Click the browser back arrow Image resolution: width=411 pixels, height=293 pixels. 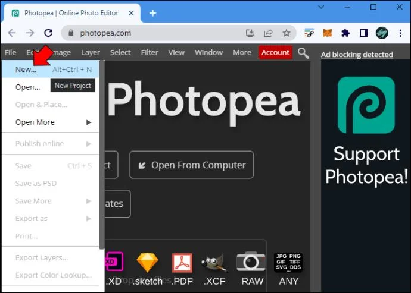(x=12, y=33)
